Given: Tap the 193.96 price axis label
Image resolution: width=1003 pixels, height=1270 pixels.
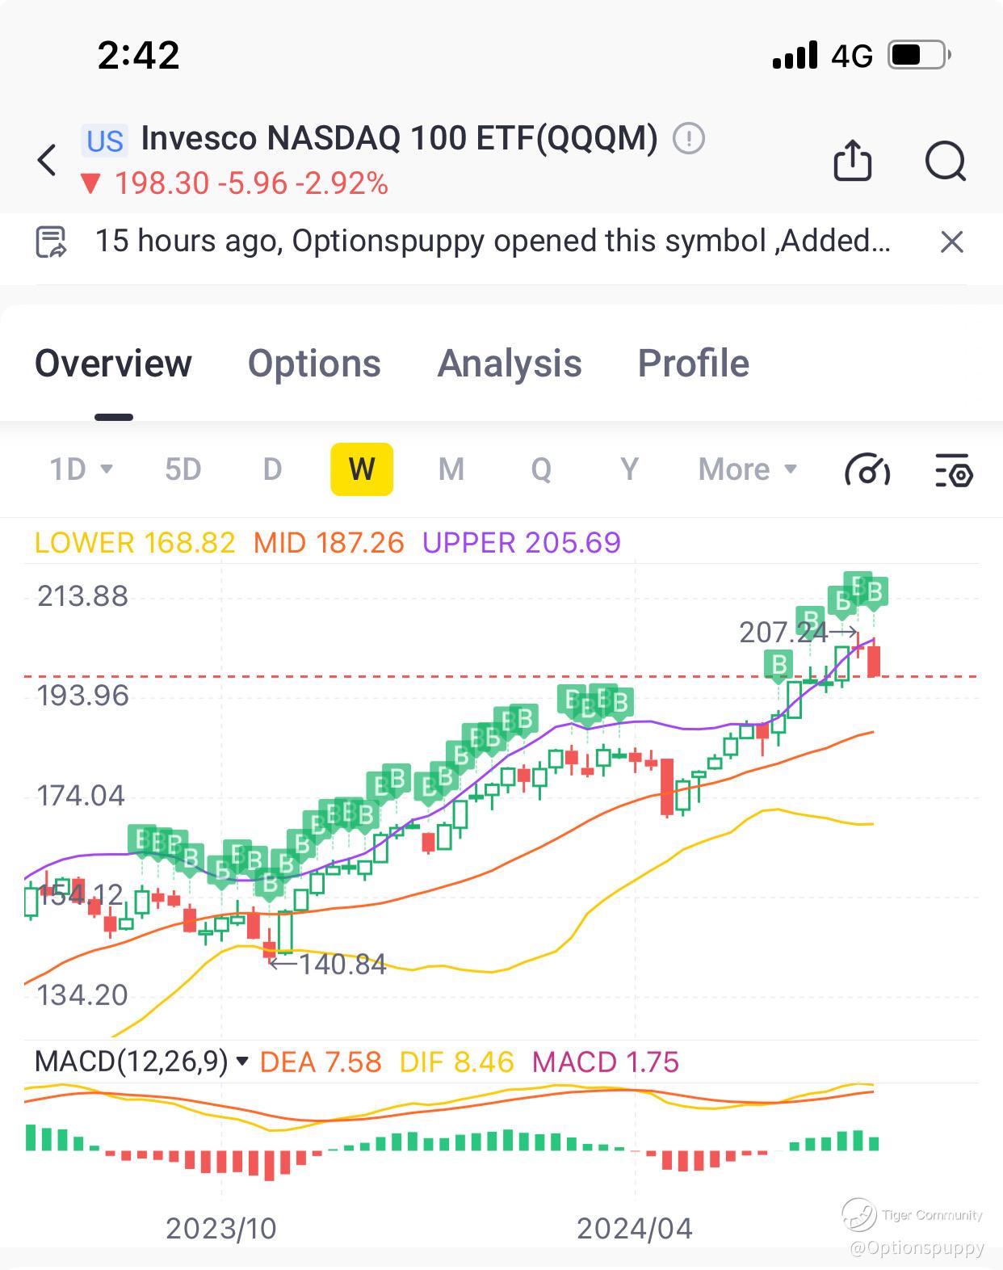Looking at the screenshot, I should (x=83, y=696).
